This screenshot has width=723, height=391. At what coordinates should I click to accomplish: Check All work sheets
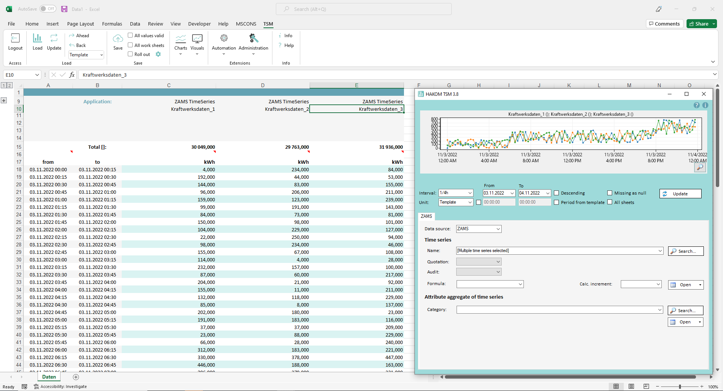point(130,45)
